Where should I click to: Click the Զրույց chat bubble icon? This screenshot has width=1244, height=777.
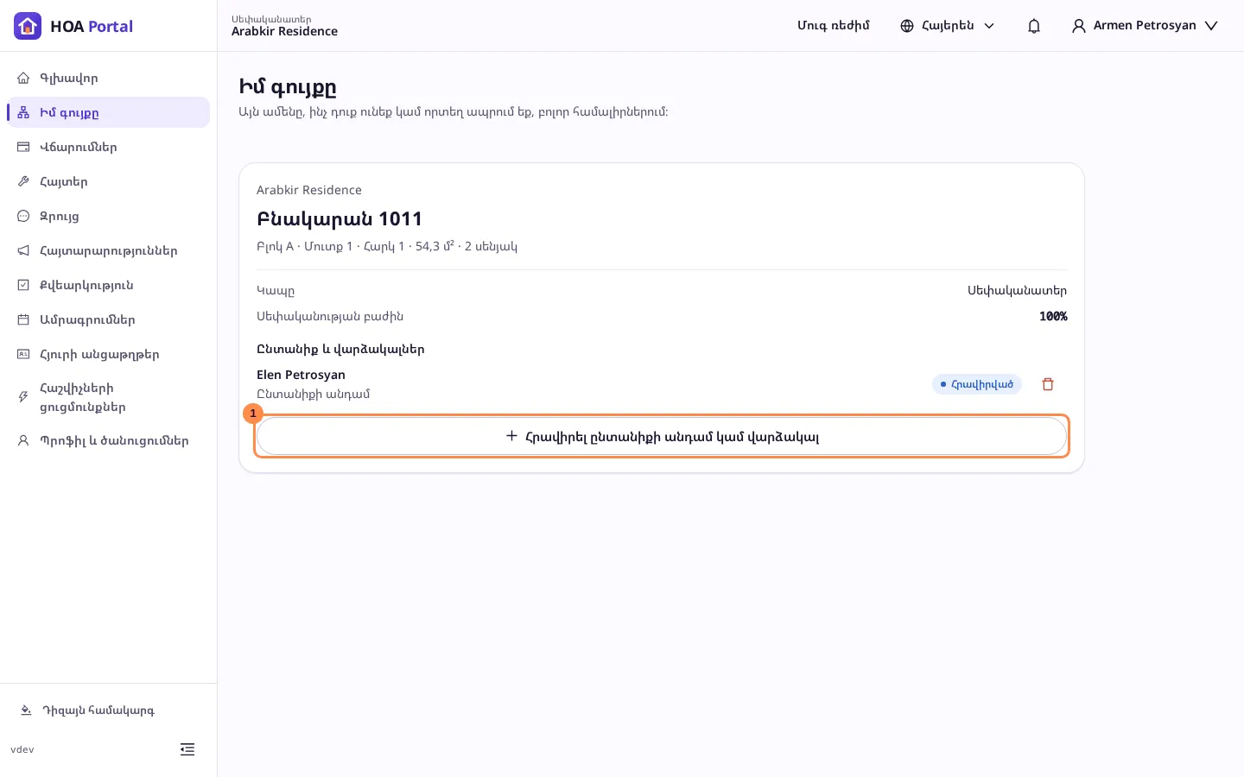[23, 216]
